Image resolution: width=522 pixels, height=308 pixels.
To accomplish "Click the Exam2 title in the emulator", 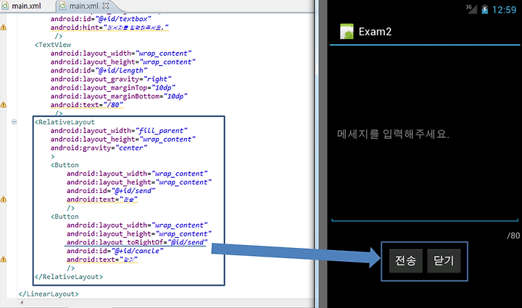I will 375,32.
